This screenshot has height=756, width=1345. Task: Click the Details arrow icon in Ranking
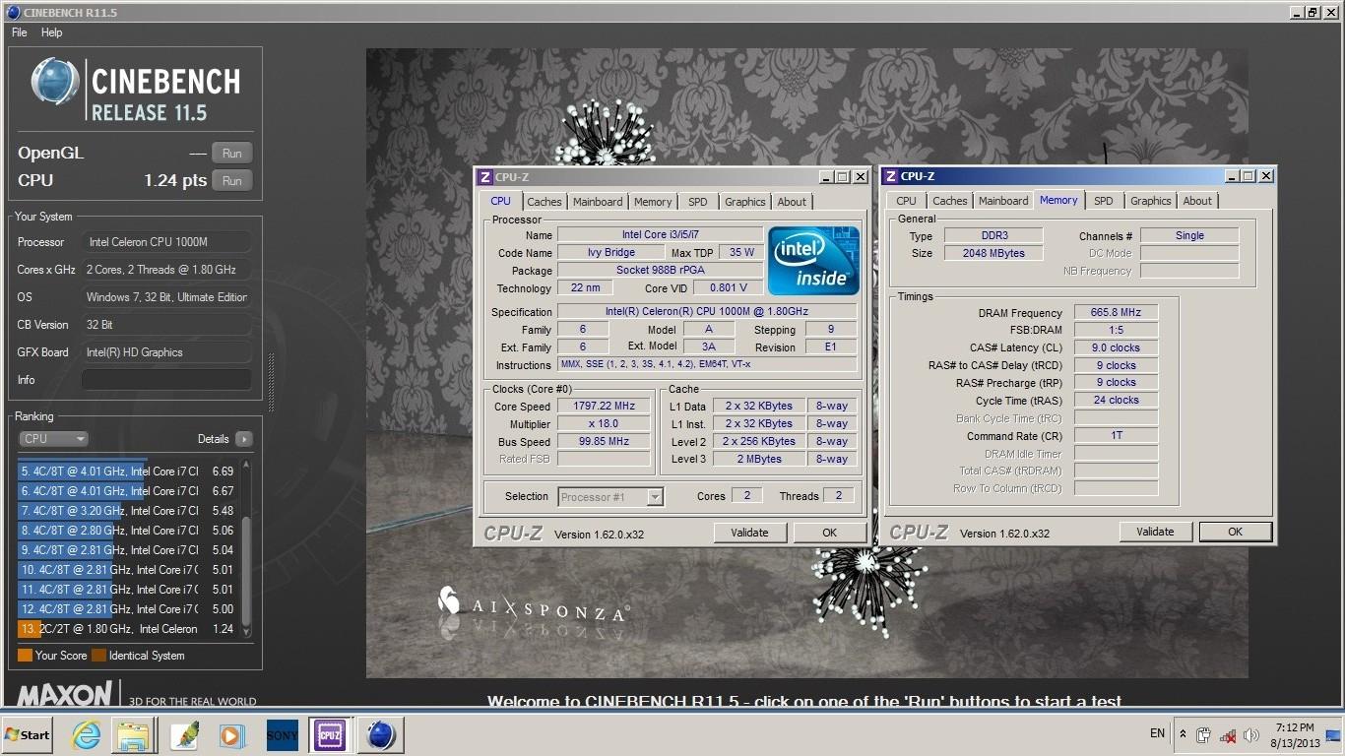click(243, 439)
